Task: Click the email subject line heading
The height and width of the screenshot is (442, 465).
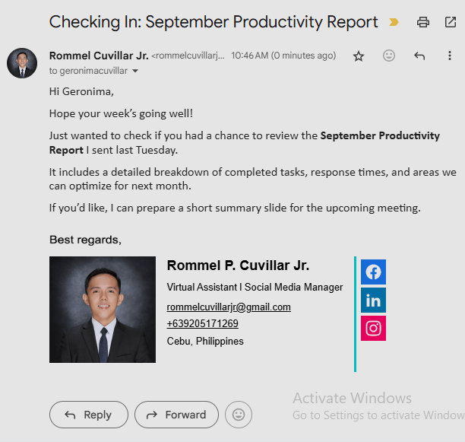Action: click(x=214, y=22)
